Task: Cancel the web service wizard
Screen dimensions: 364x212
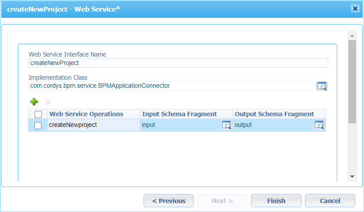Action: click(x=330, y=201)
